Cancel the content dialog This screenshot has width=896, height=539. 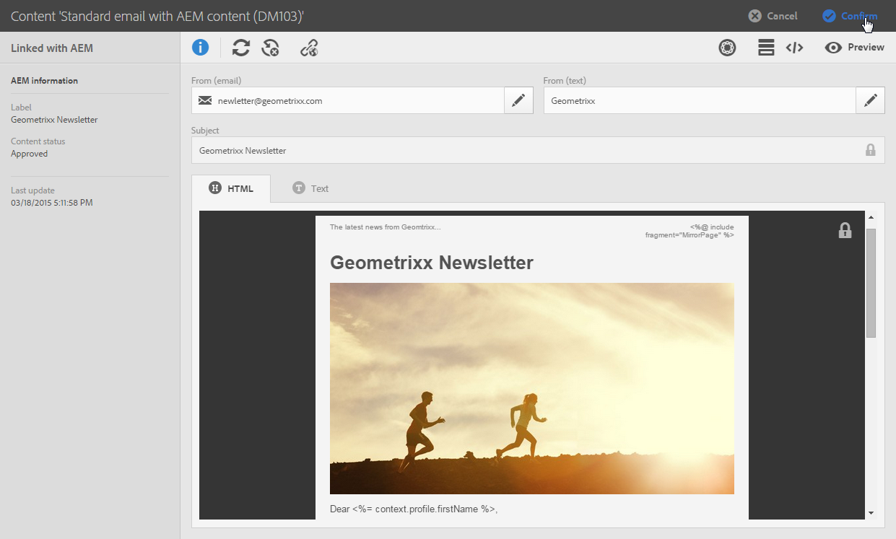[773, 16]
